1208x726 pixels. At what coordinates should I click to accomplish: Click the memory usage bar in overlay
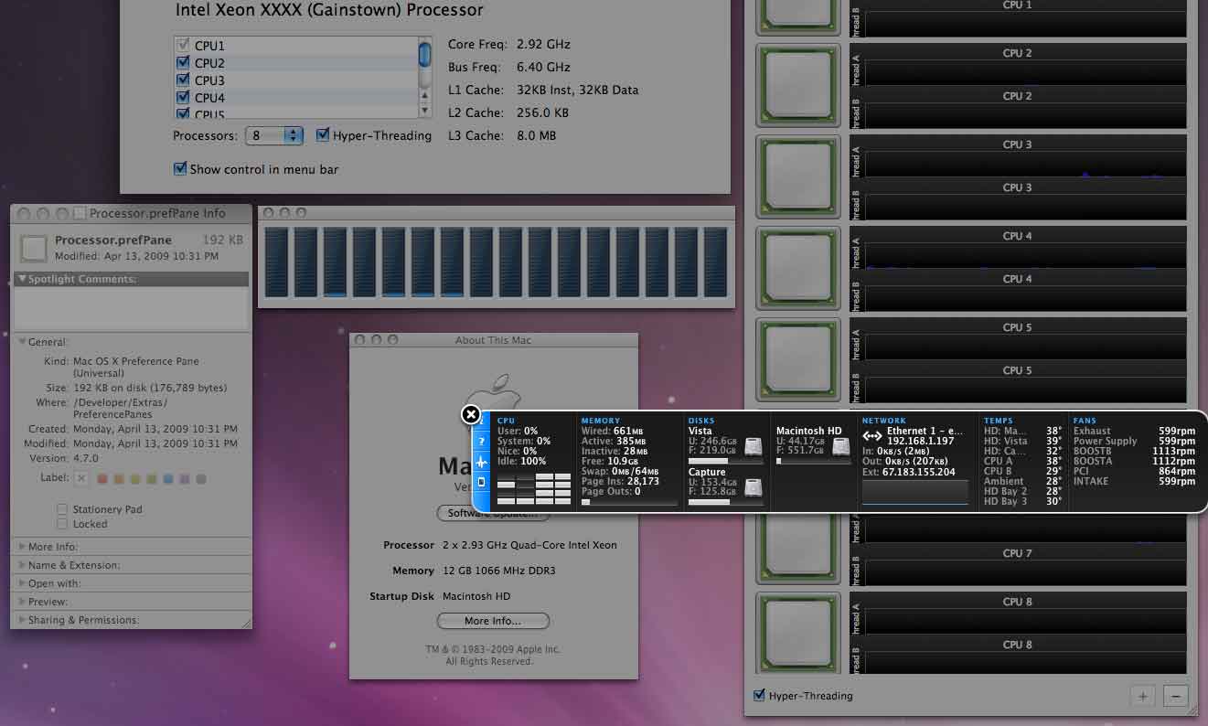point(630,502)
